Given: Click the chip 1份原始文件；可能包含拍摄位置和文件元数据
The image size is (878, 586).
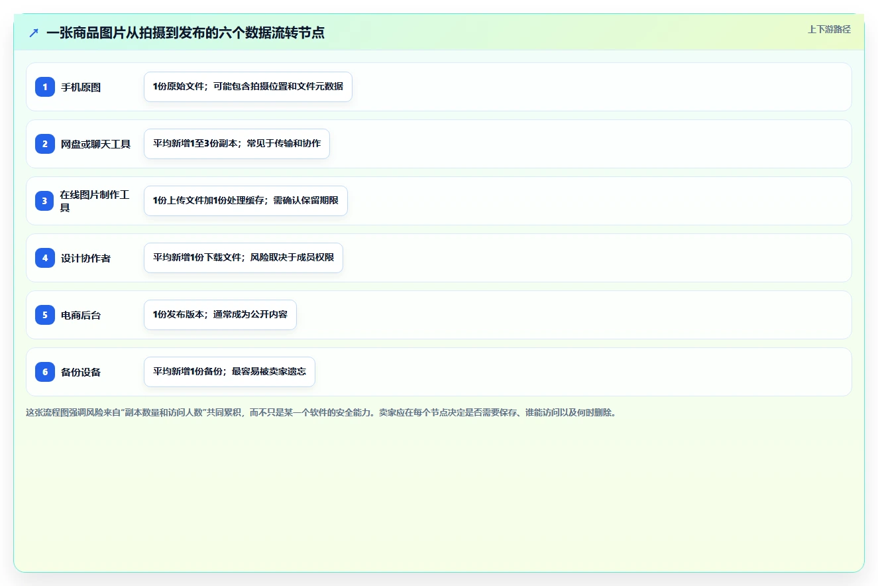Looking at the screenshot, I should click(x=248, y=87).
